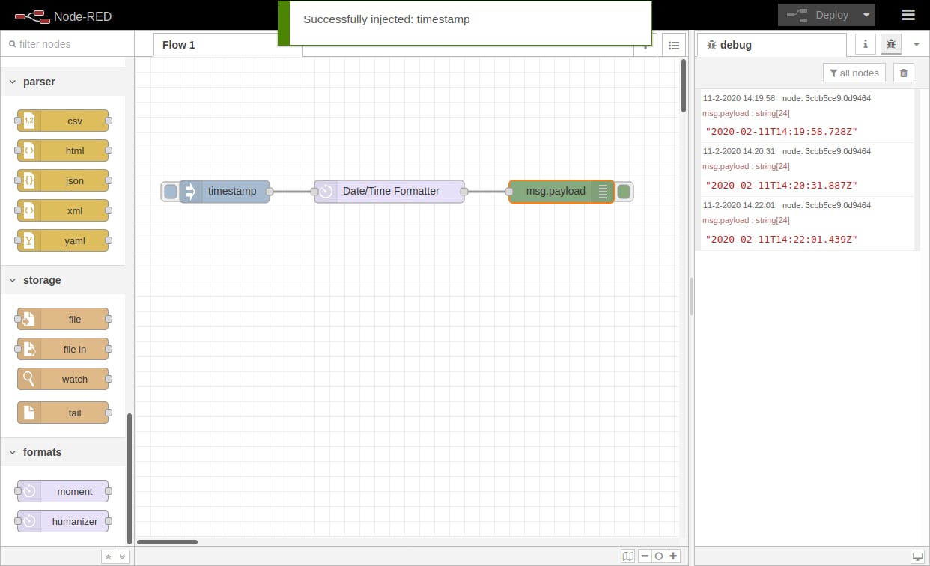
Task: Select the msg.payload debug node
Action: (x=562, y=191)
